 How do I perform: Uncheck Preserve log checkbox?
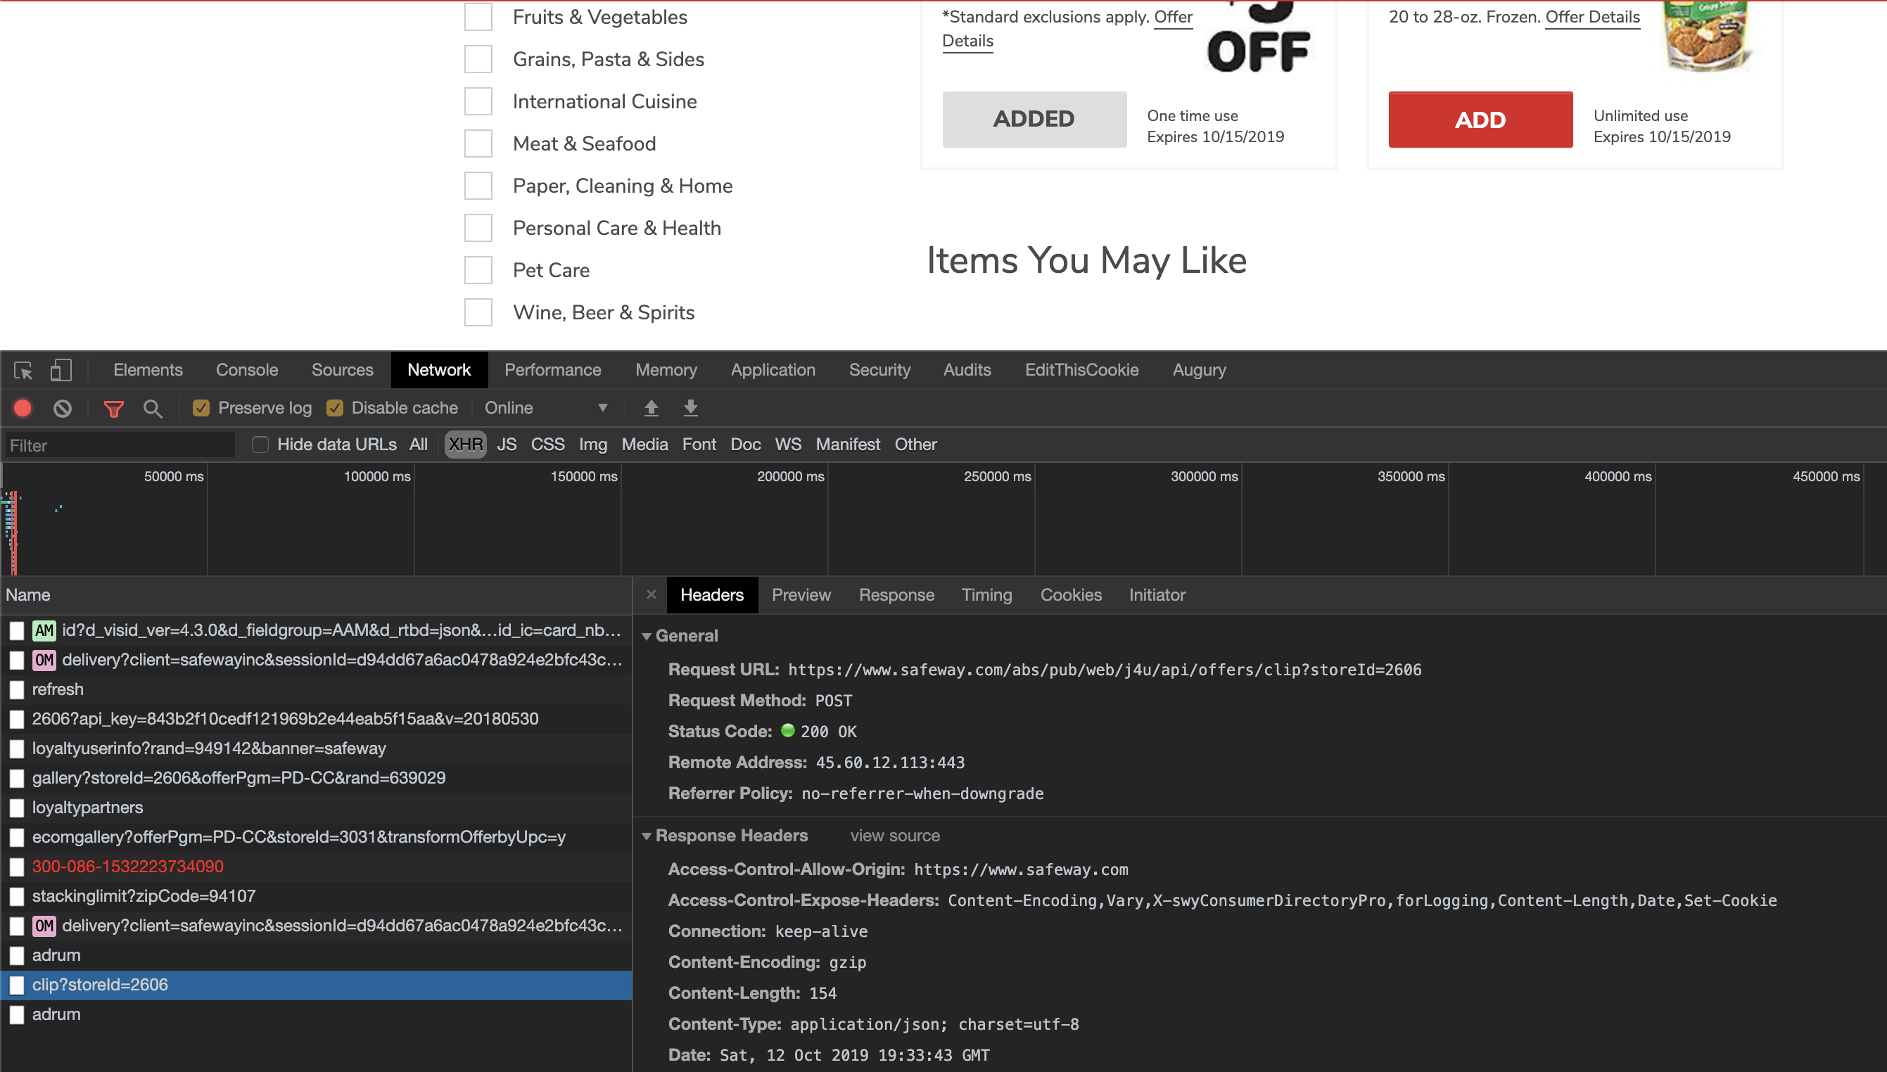[201, 408]
